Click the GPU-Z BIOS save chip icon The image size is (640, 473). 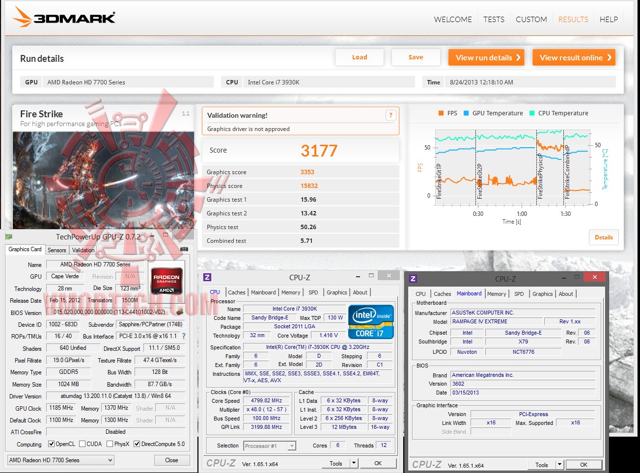point(180,312)
